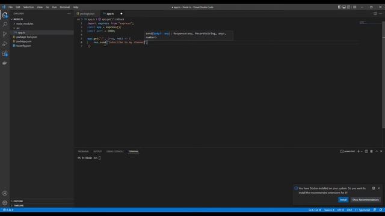Open the powershell terminal selector
This screenshot has height=216, width=385.
(x=348, y=151)
